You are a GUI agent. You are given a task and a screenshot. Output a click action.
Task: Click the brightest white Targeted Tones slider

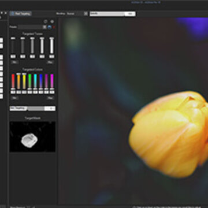[x=51, y=46]
